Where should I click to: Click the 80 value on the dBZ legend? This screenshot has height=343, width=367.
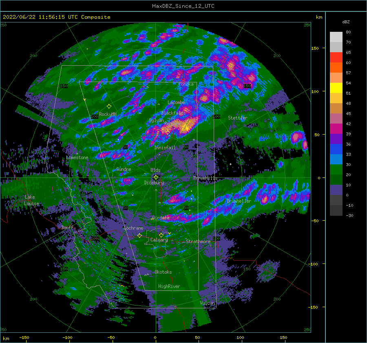click(348, 32)
